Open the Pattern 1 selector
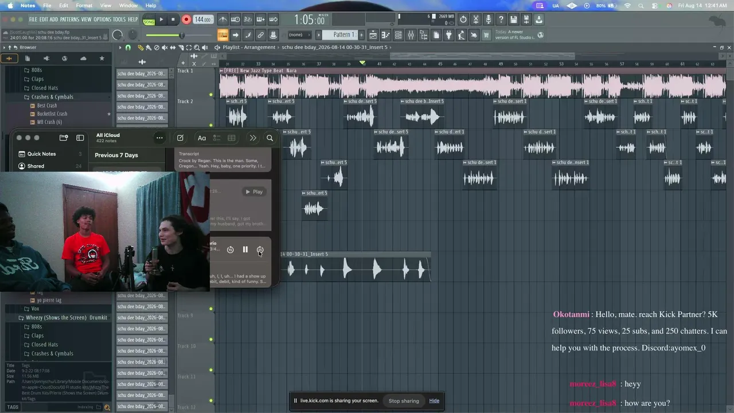Image resolution: width=734 pixels, height=413 pixels. point(341,35)
